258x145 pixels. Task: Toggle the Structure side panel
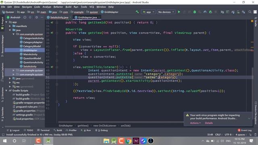point(2,95)
